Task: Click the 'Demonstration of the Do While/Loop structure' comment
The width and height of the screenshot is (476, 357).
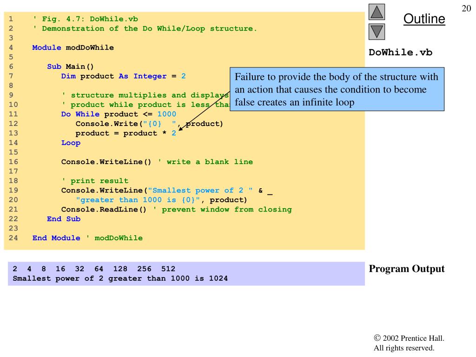Action: tap(145, 28)
